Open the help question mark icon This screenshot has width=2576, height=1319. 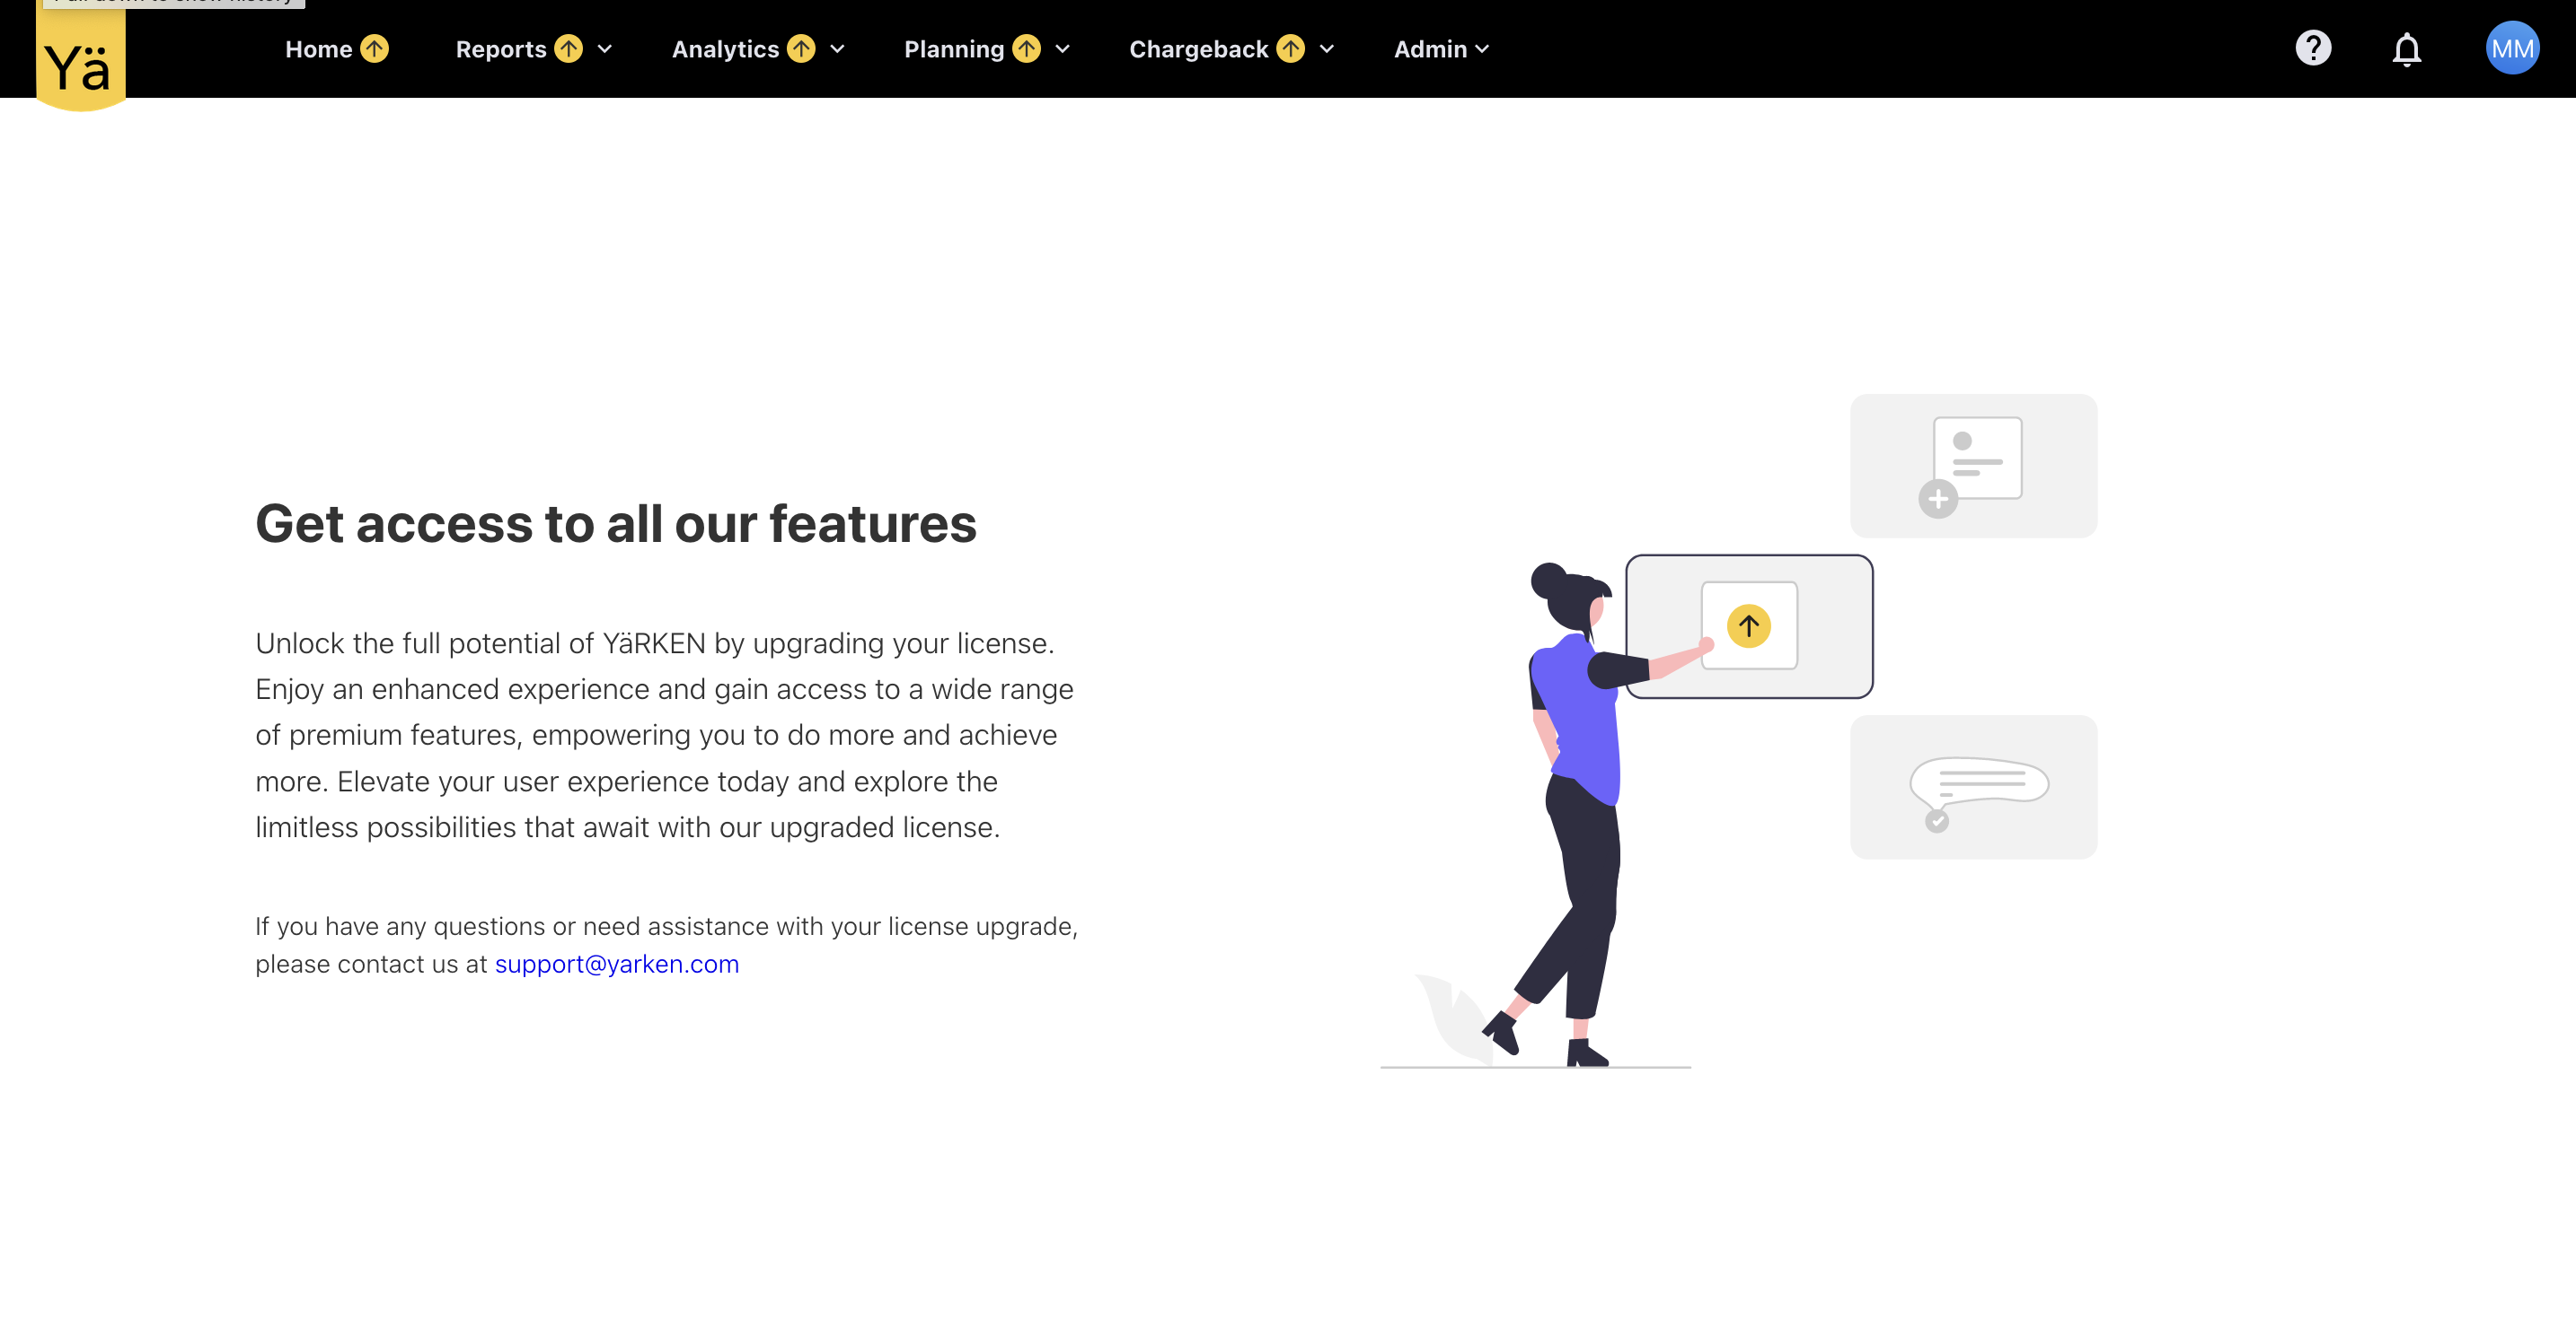click(2313, 48)
